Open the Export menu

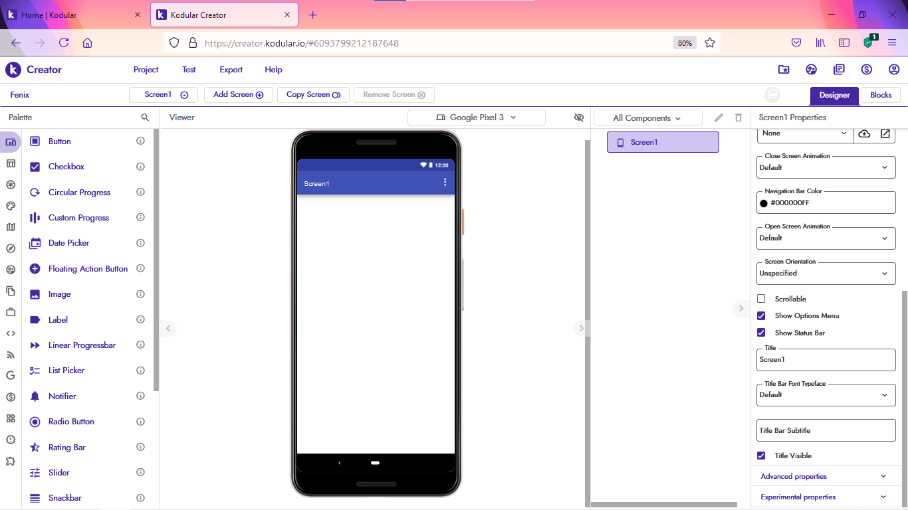[x=231, y=70]
